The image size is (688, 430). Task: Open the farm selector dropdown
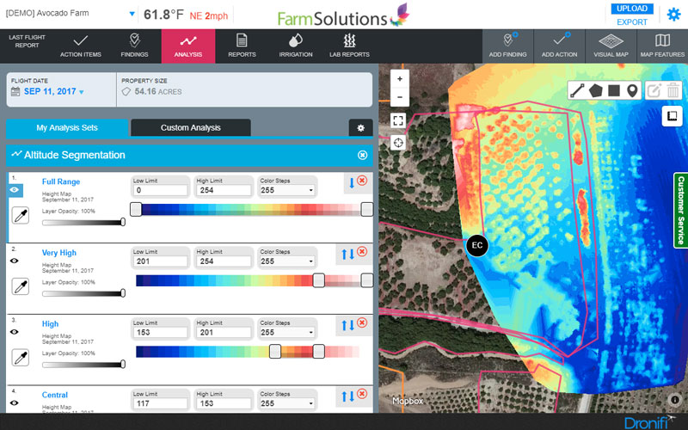point(132,15)
